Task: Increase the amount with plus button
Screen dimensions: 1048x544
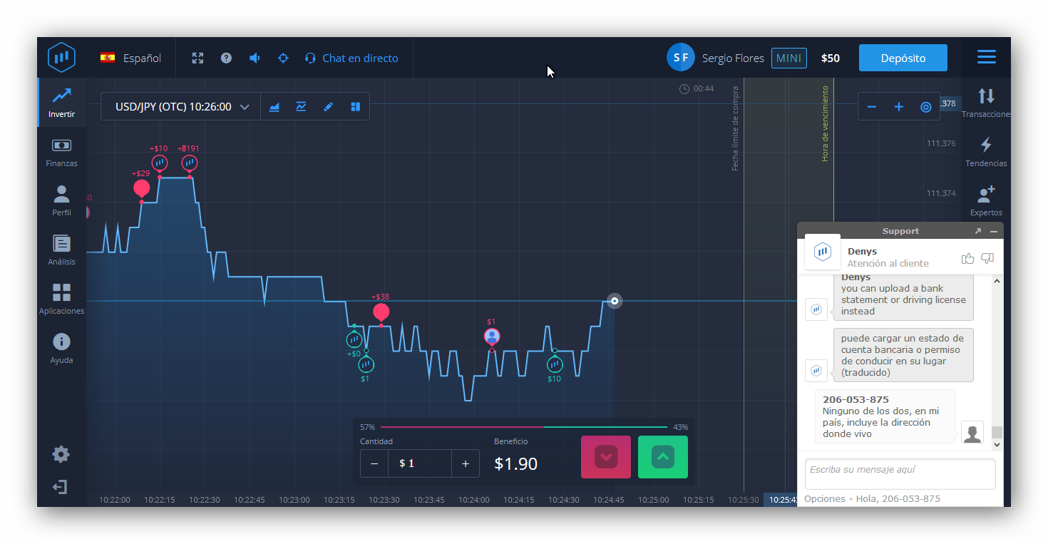Action: tap(466, 463)
